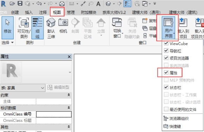Viewport: 204px width, 132px height.
Task: Click the OmniClass number (编号) input field
Action: coord(54,114)
